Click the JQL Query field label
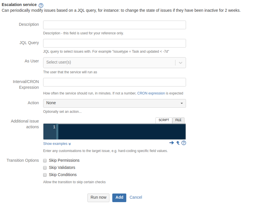The width and height of the screenshot is (270, 221). coord(29,43)
